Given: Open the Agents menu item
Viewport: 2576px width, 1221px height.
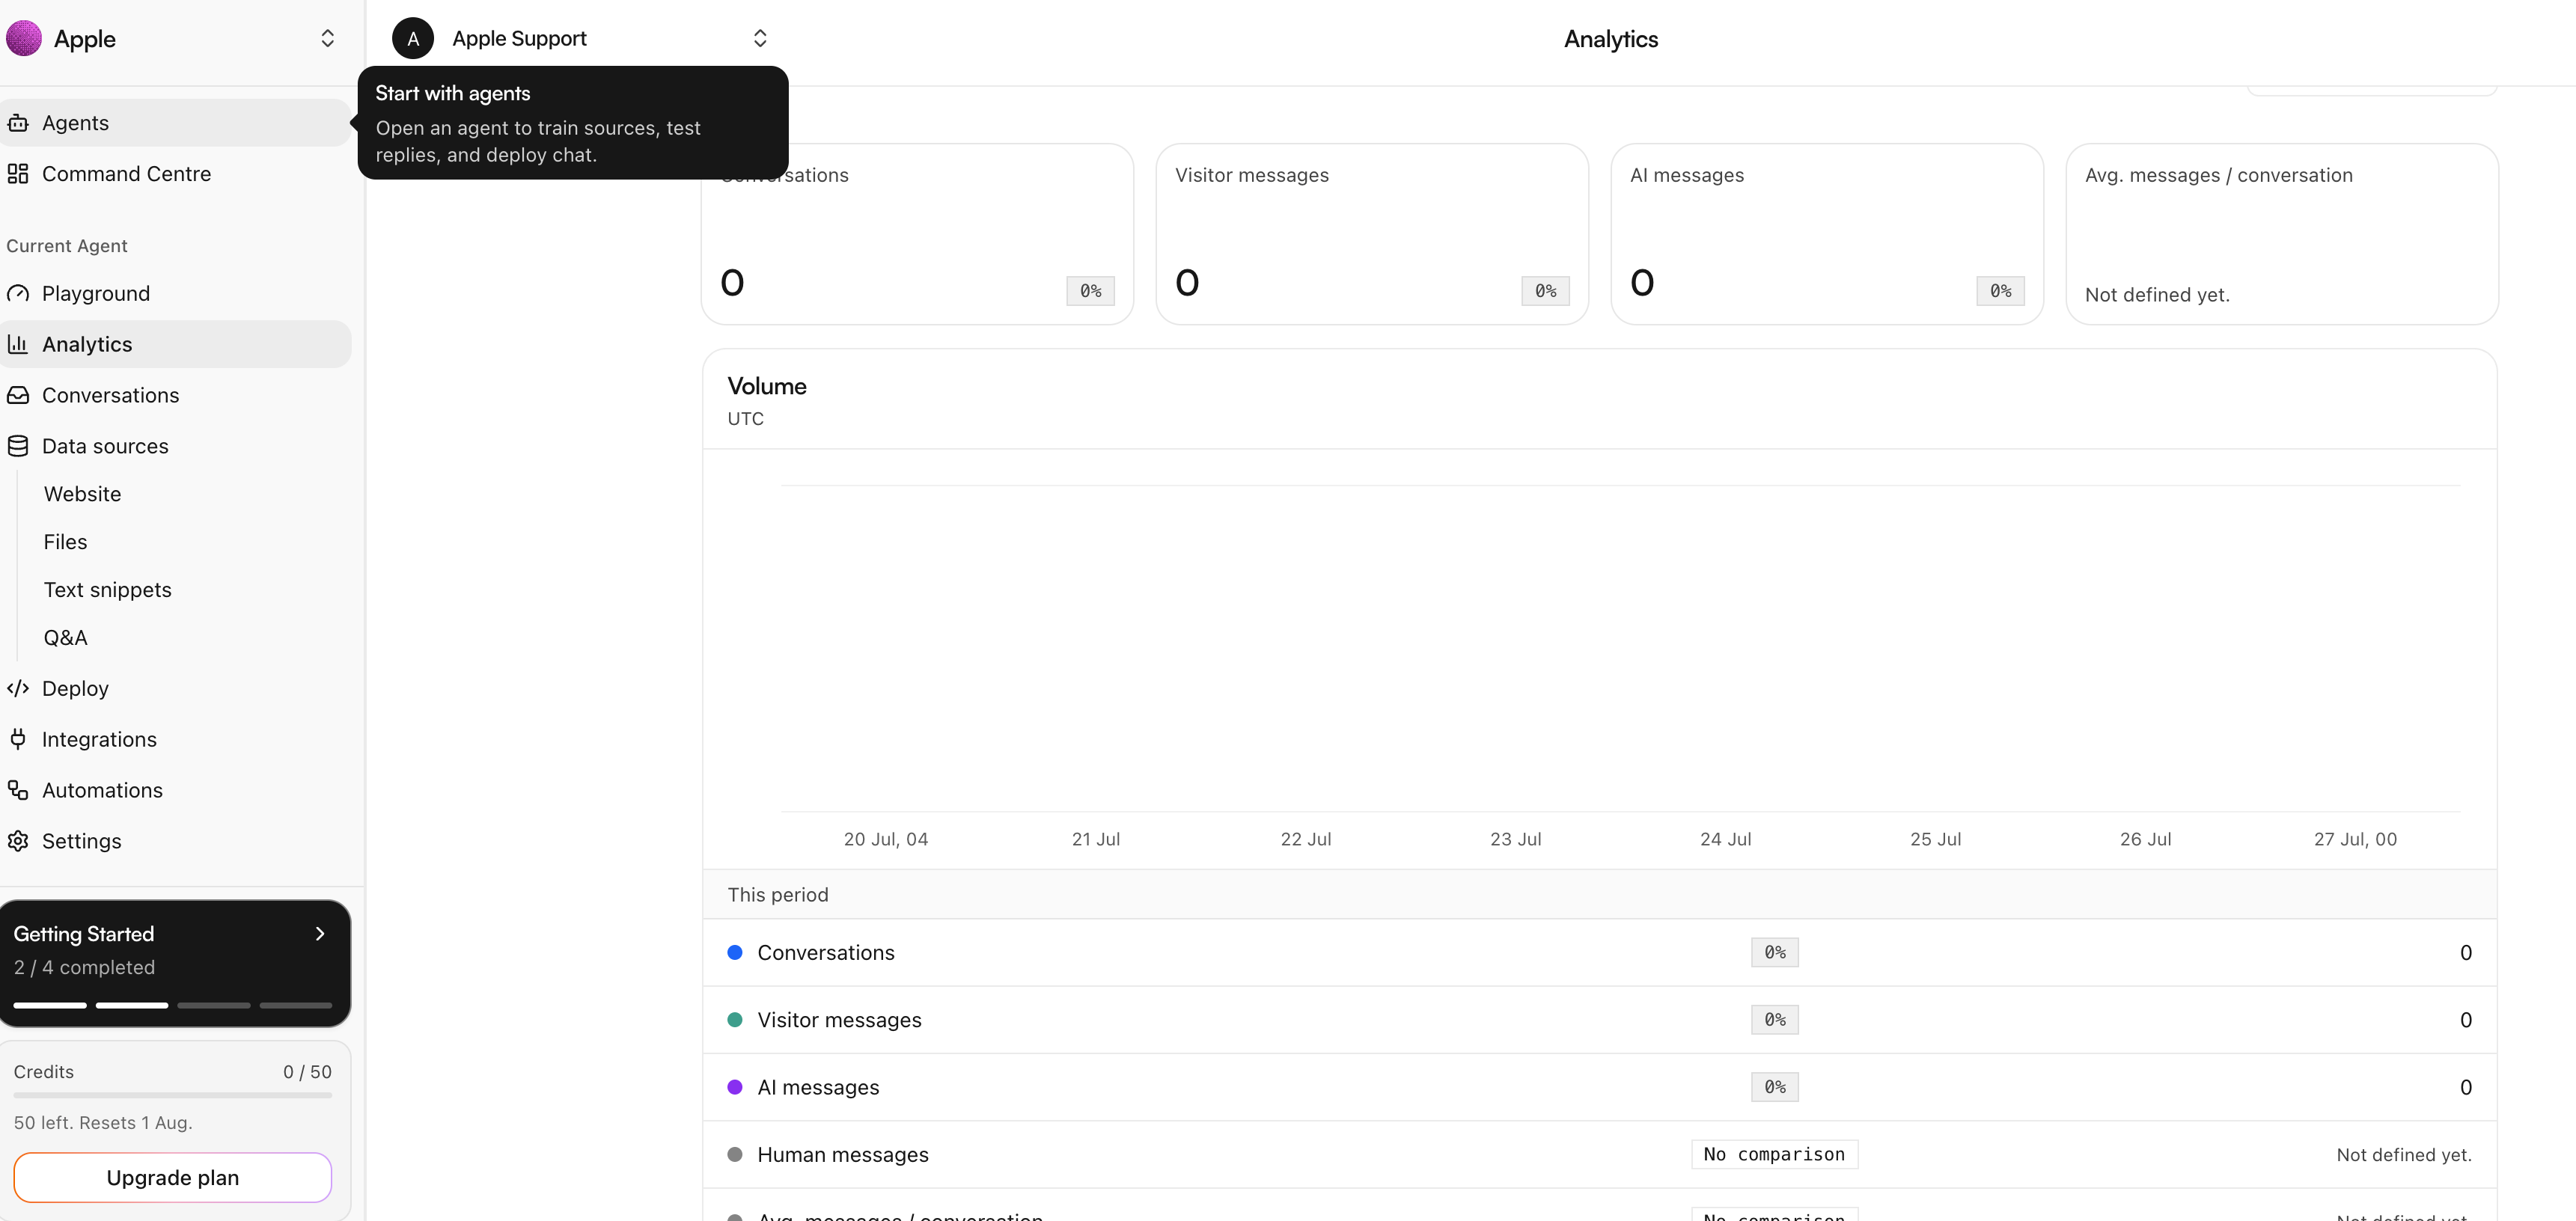Looking at the screenshot, I should point(176,123).
